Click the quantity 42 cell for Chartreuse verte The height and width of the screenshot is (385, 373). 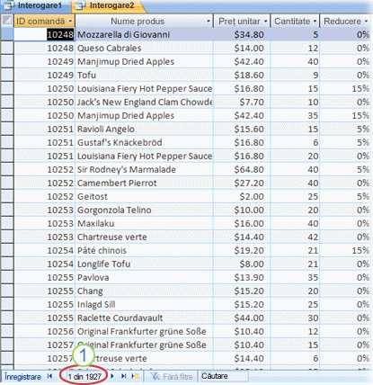click(x=295, y=237)
